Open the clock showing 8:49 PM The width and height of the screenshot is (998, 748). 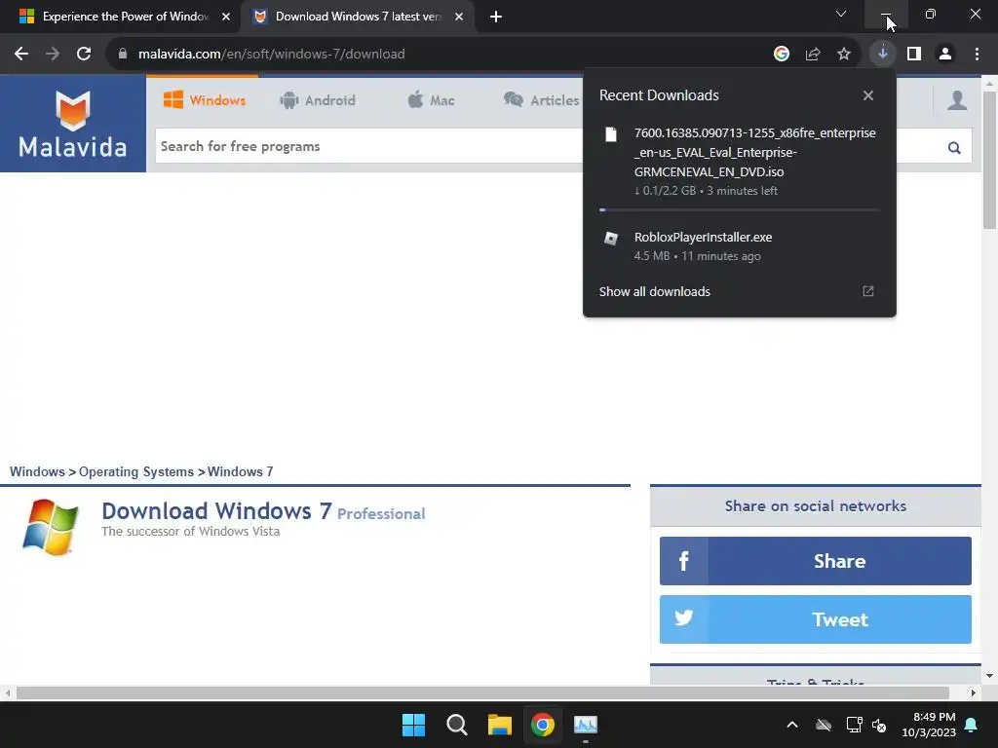[929, 725]
